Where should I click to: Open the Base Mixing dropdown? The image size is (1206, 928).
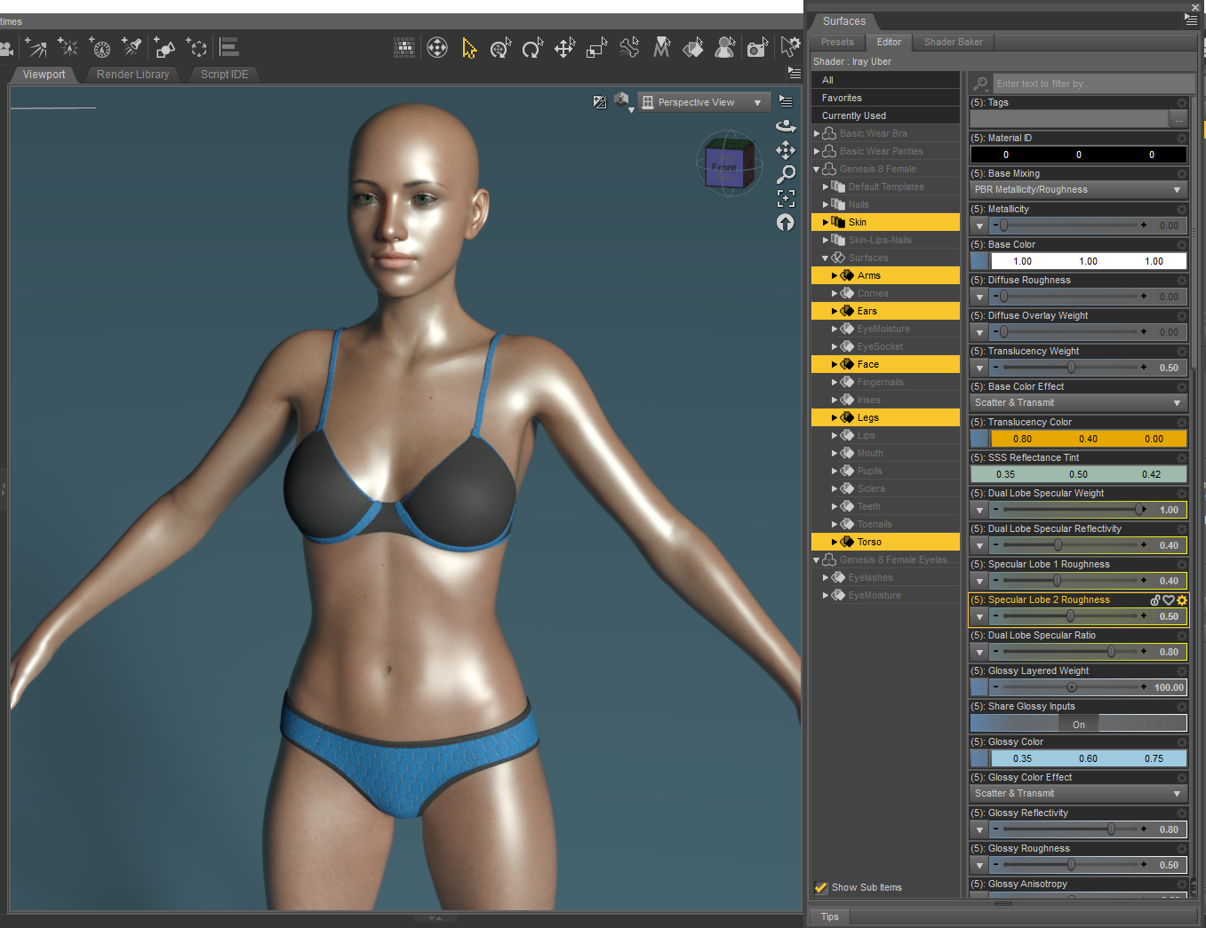point(1079,190)
